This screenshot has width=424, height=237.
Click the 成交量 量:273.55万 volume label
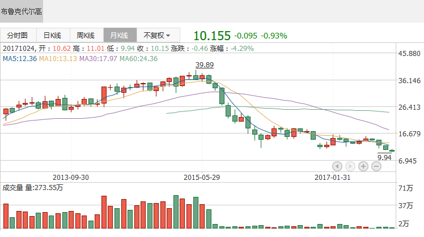(33, 188)
